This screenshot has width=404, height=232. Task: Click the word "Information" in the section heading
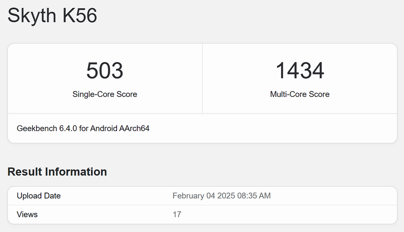pyautogui.click(x=76, y=172)
